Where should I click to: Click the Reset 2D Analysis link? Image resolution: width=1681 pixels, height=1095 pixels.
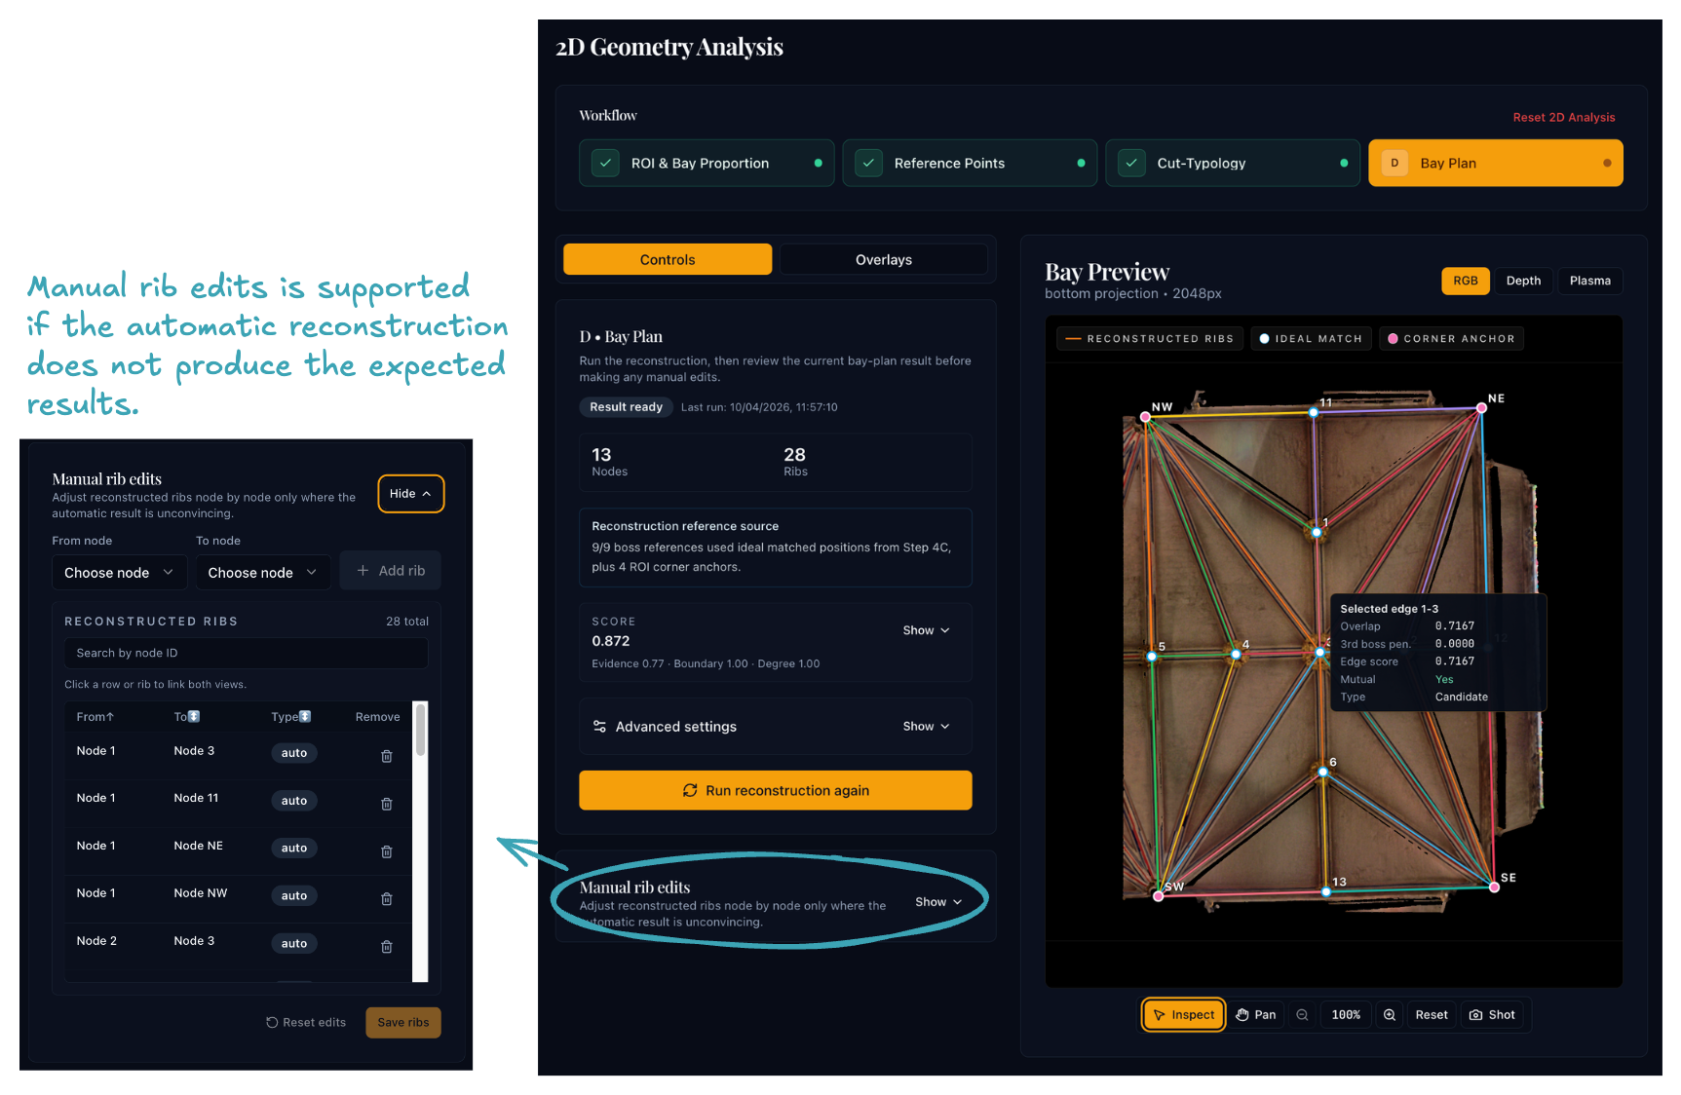pyautogui.click(x=1563, y=117)
